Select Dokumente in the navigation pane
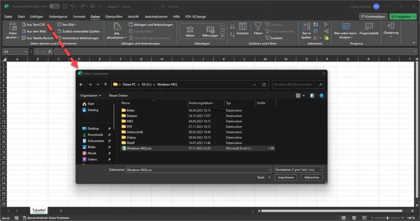420x221 pixels. click(93, 141)
